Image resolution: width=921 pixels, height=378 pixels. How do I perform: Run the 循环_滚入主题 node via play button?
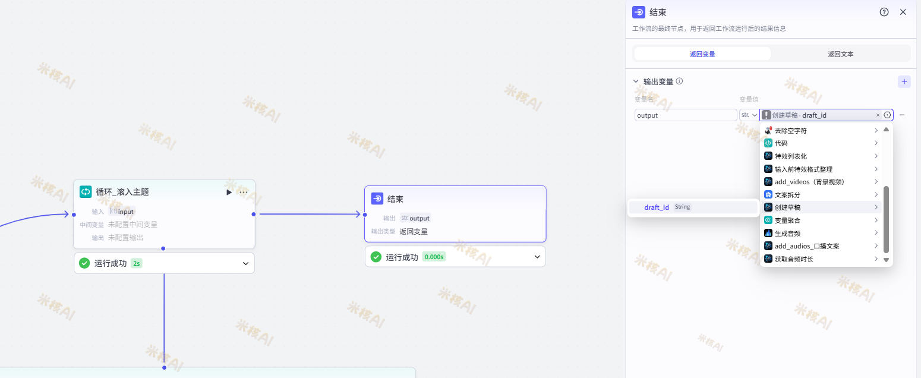229,191
